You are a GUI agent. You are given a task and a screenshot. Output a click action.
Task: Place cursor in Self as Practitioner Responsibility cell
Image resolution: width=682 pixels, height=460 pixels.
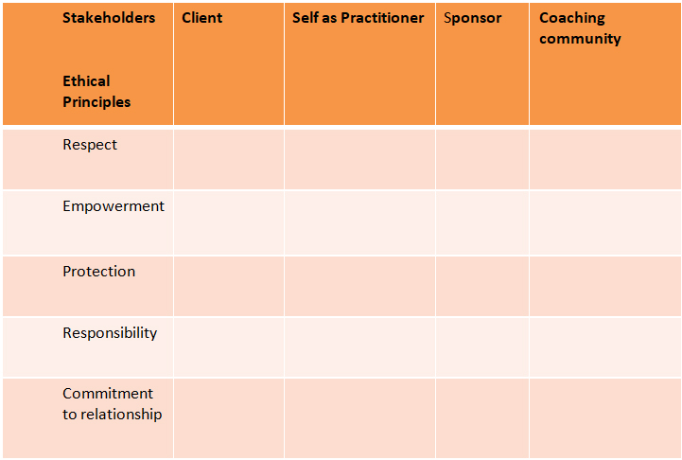[359, 346]
